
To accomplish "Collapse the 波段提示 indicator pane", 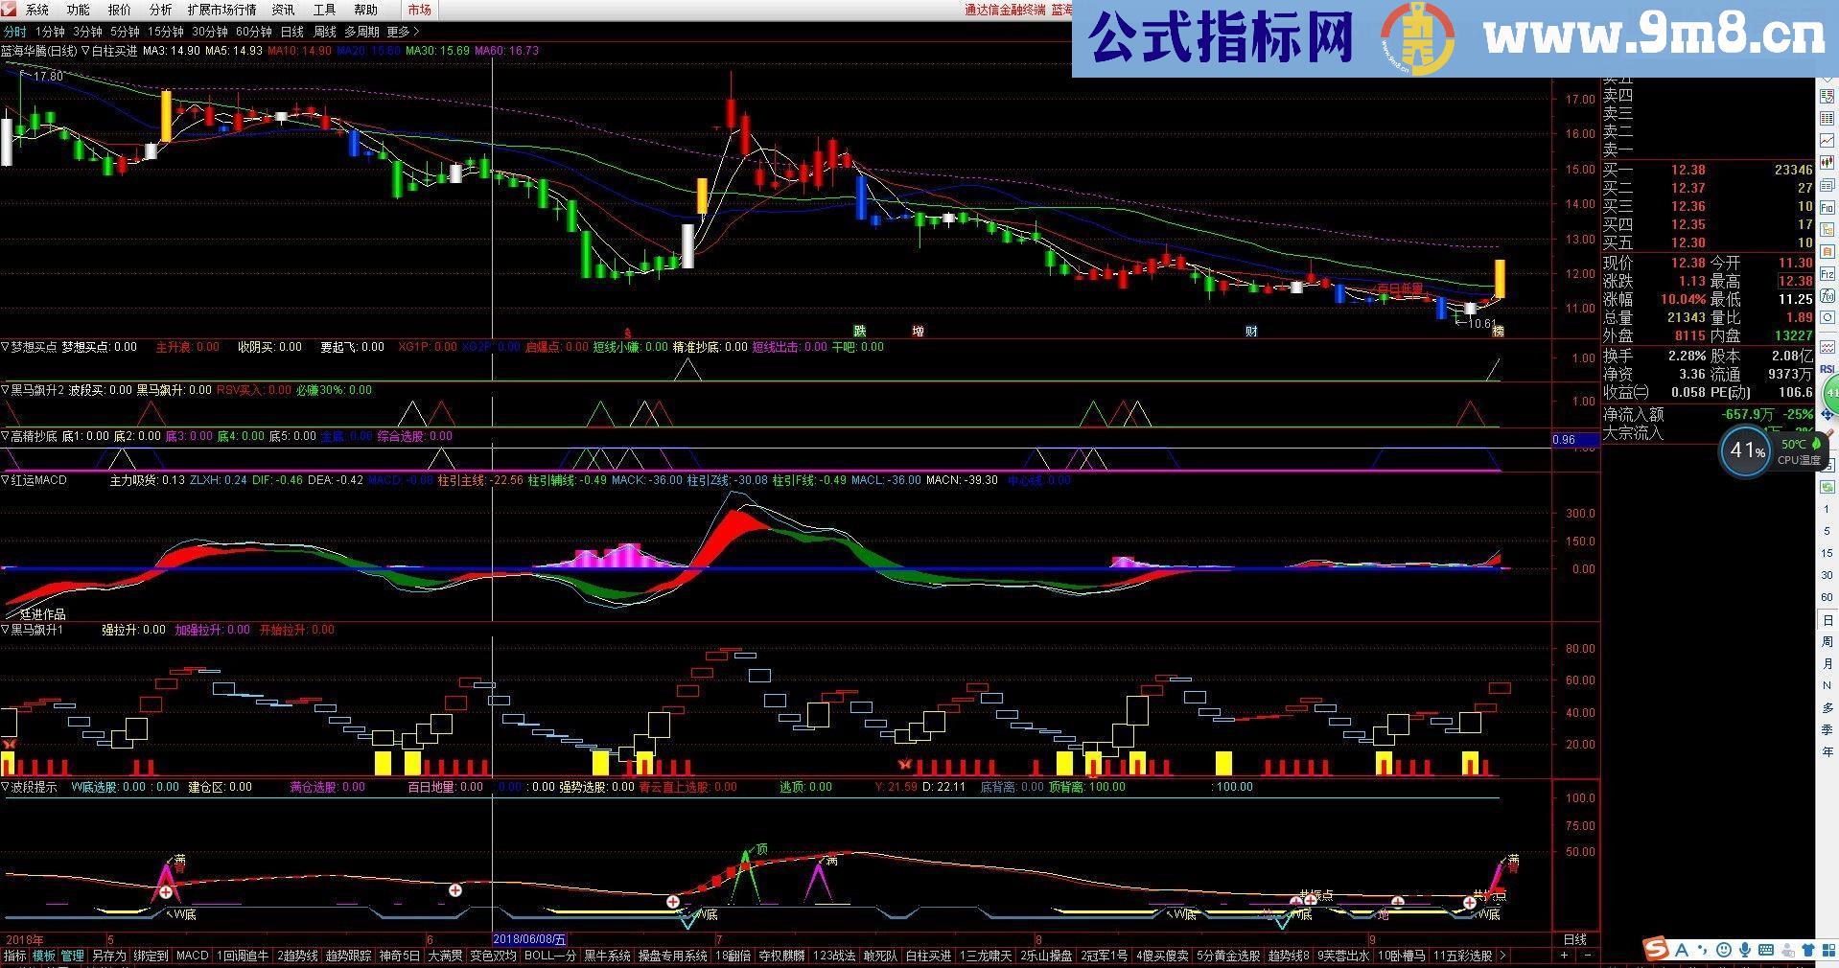I will (8, 786).
